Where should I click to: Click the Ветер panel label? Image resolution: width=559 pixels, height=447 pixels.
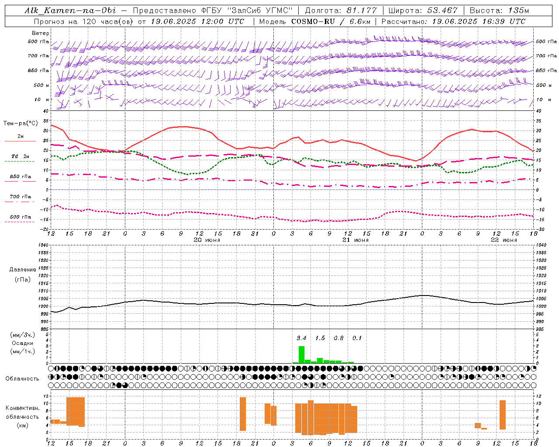(x=41, y=33)
